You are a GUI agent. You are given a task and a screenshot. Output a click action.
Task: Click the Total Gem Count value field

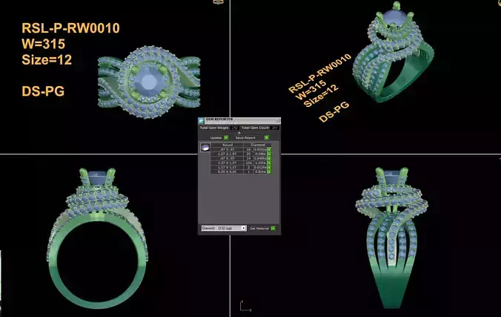click(x=274, y=128)
